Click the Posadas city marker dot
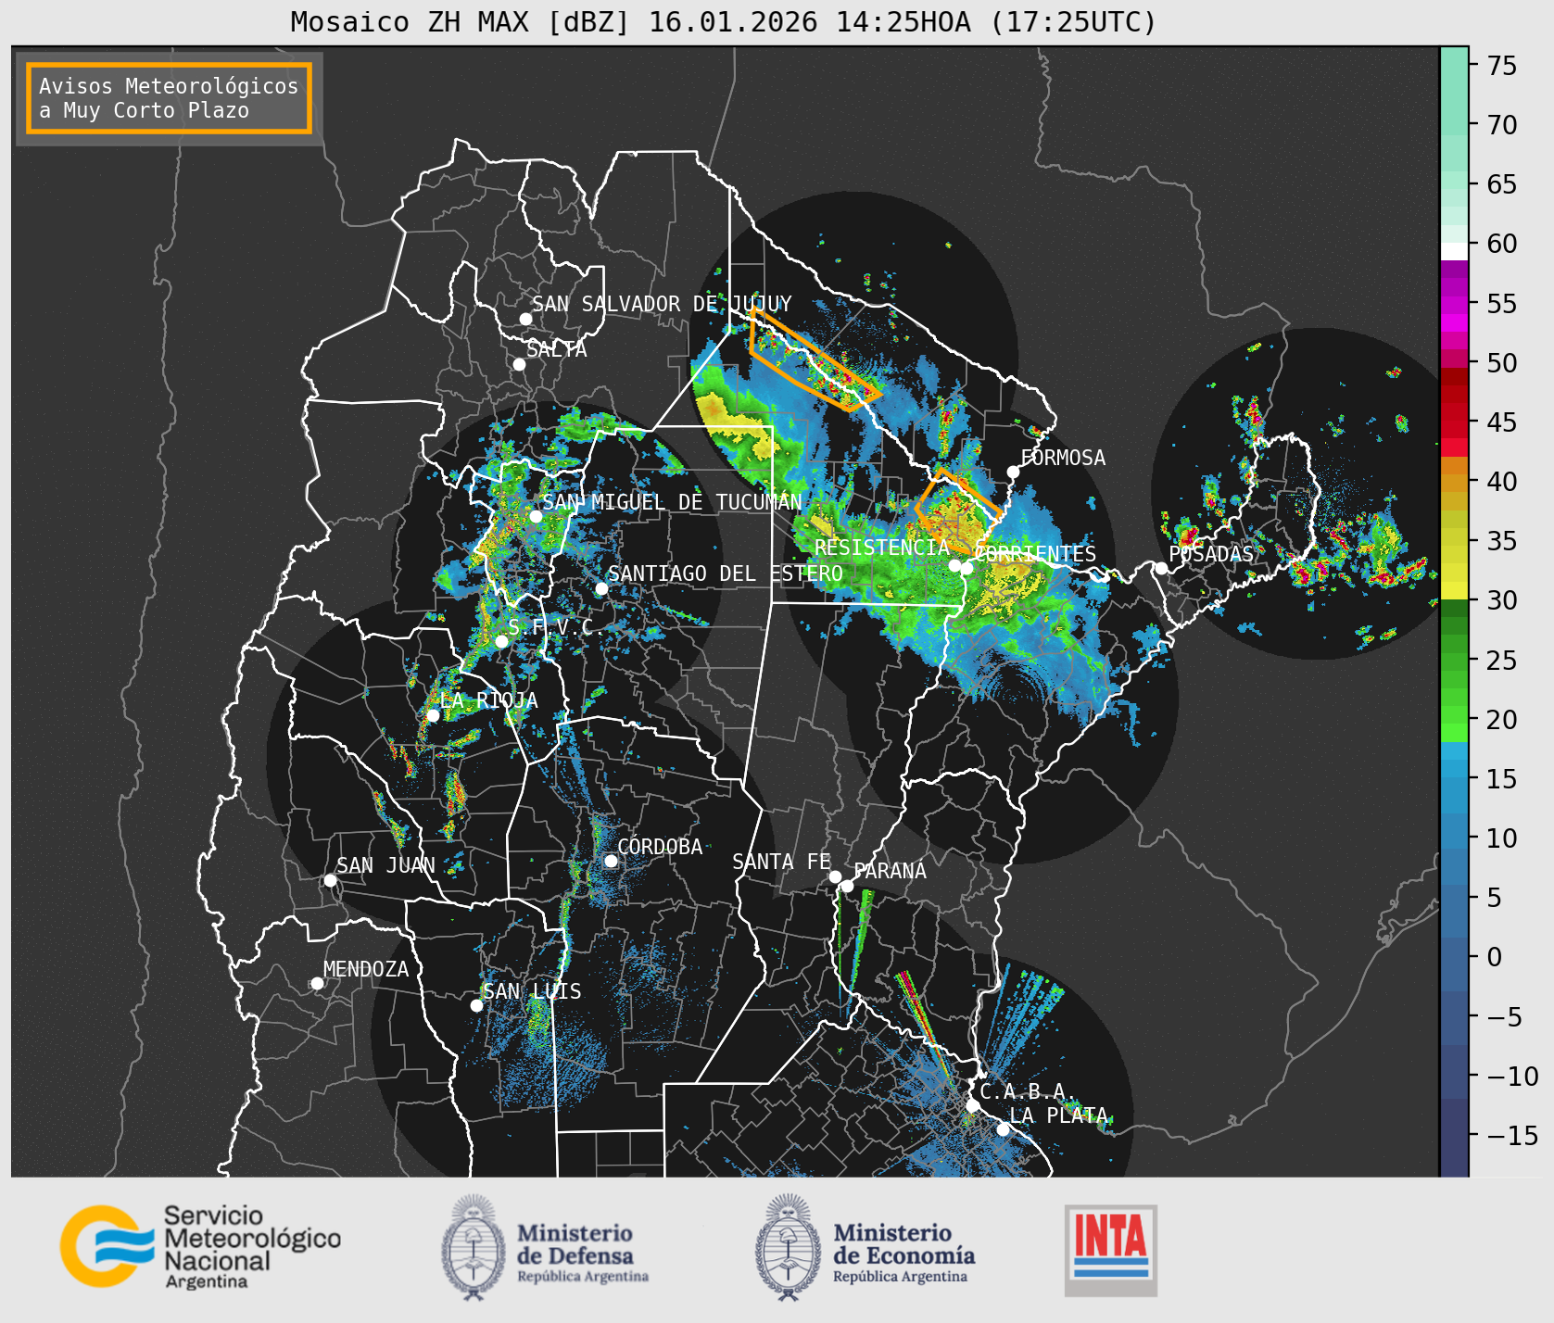Image resolution: width=1554 pixels, height=1323 pixels. 1161,568
